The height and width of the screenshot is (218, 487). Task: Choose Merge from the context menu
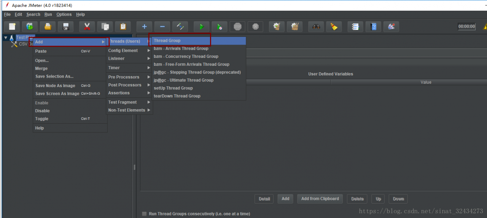pos(70,68)
